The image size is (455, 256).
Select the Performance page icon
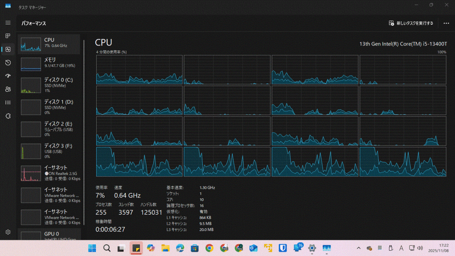[8, 49]
